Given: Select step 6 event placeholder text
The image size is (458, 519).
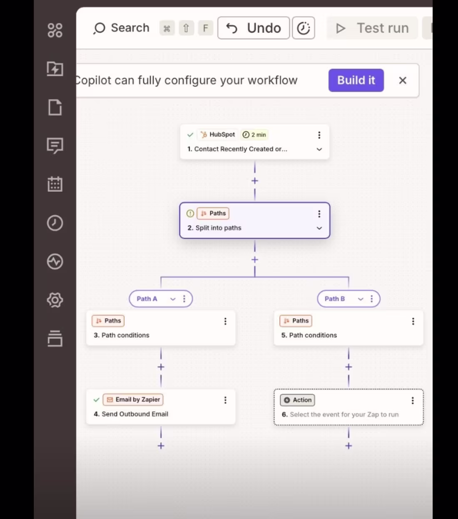Looking at the screenshot, I should 344,414.
